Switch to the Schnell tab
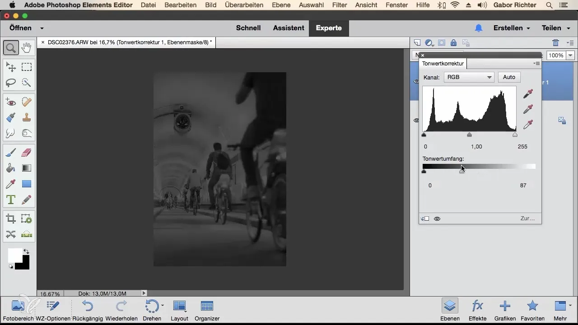The height and width of the screenshot is (325, 578). tap(248, 28)
